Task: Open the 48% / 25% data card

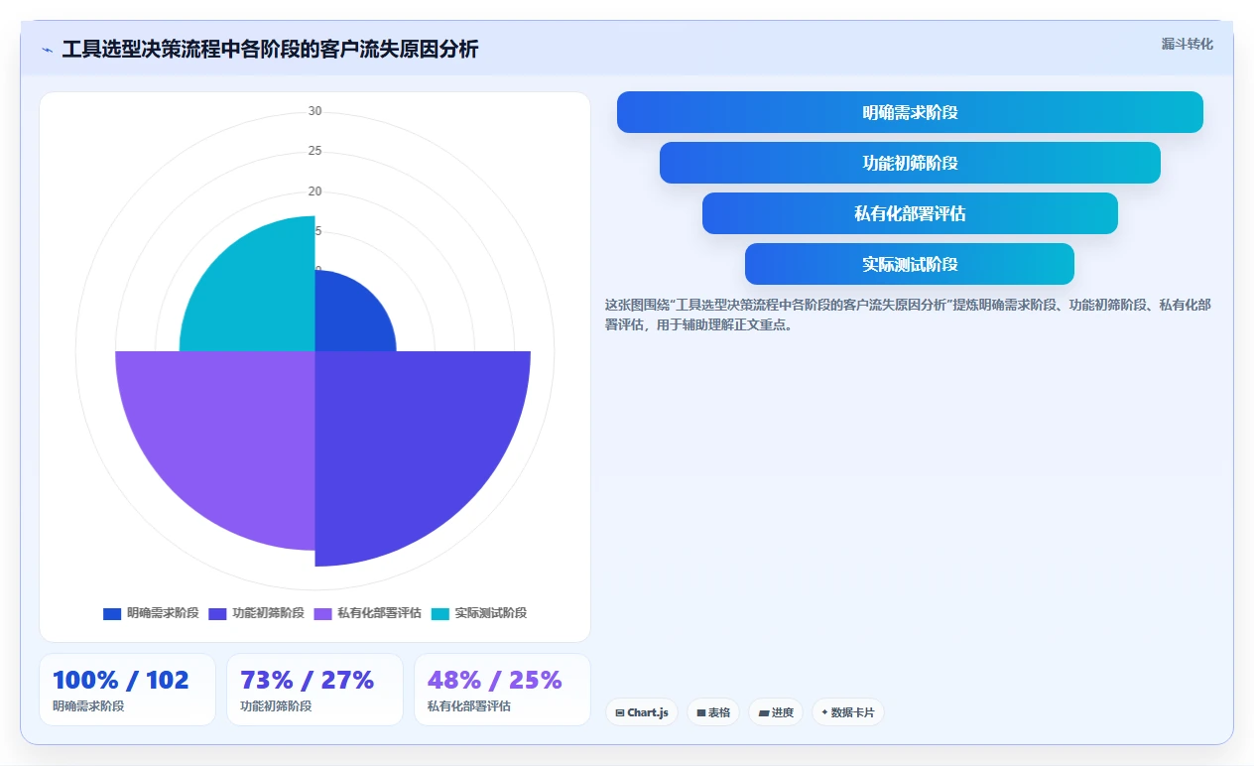Action: (502, 690)
